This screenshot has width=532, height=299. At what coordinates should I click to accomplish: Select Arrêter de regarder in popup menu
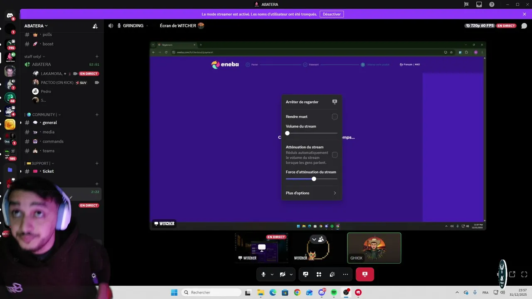coord(311,102)
